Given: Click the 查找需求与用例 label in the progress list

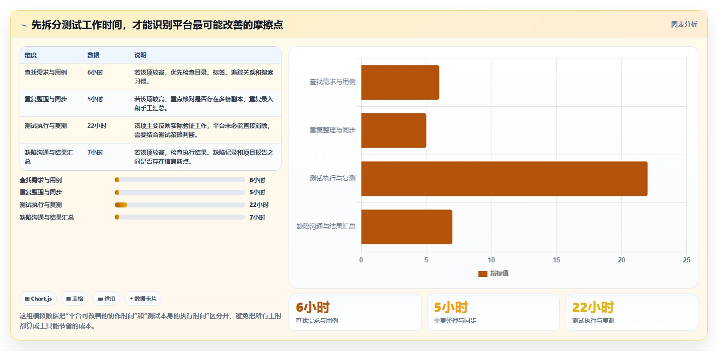Looking at the screenshot, I should [x=41, y=180].
